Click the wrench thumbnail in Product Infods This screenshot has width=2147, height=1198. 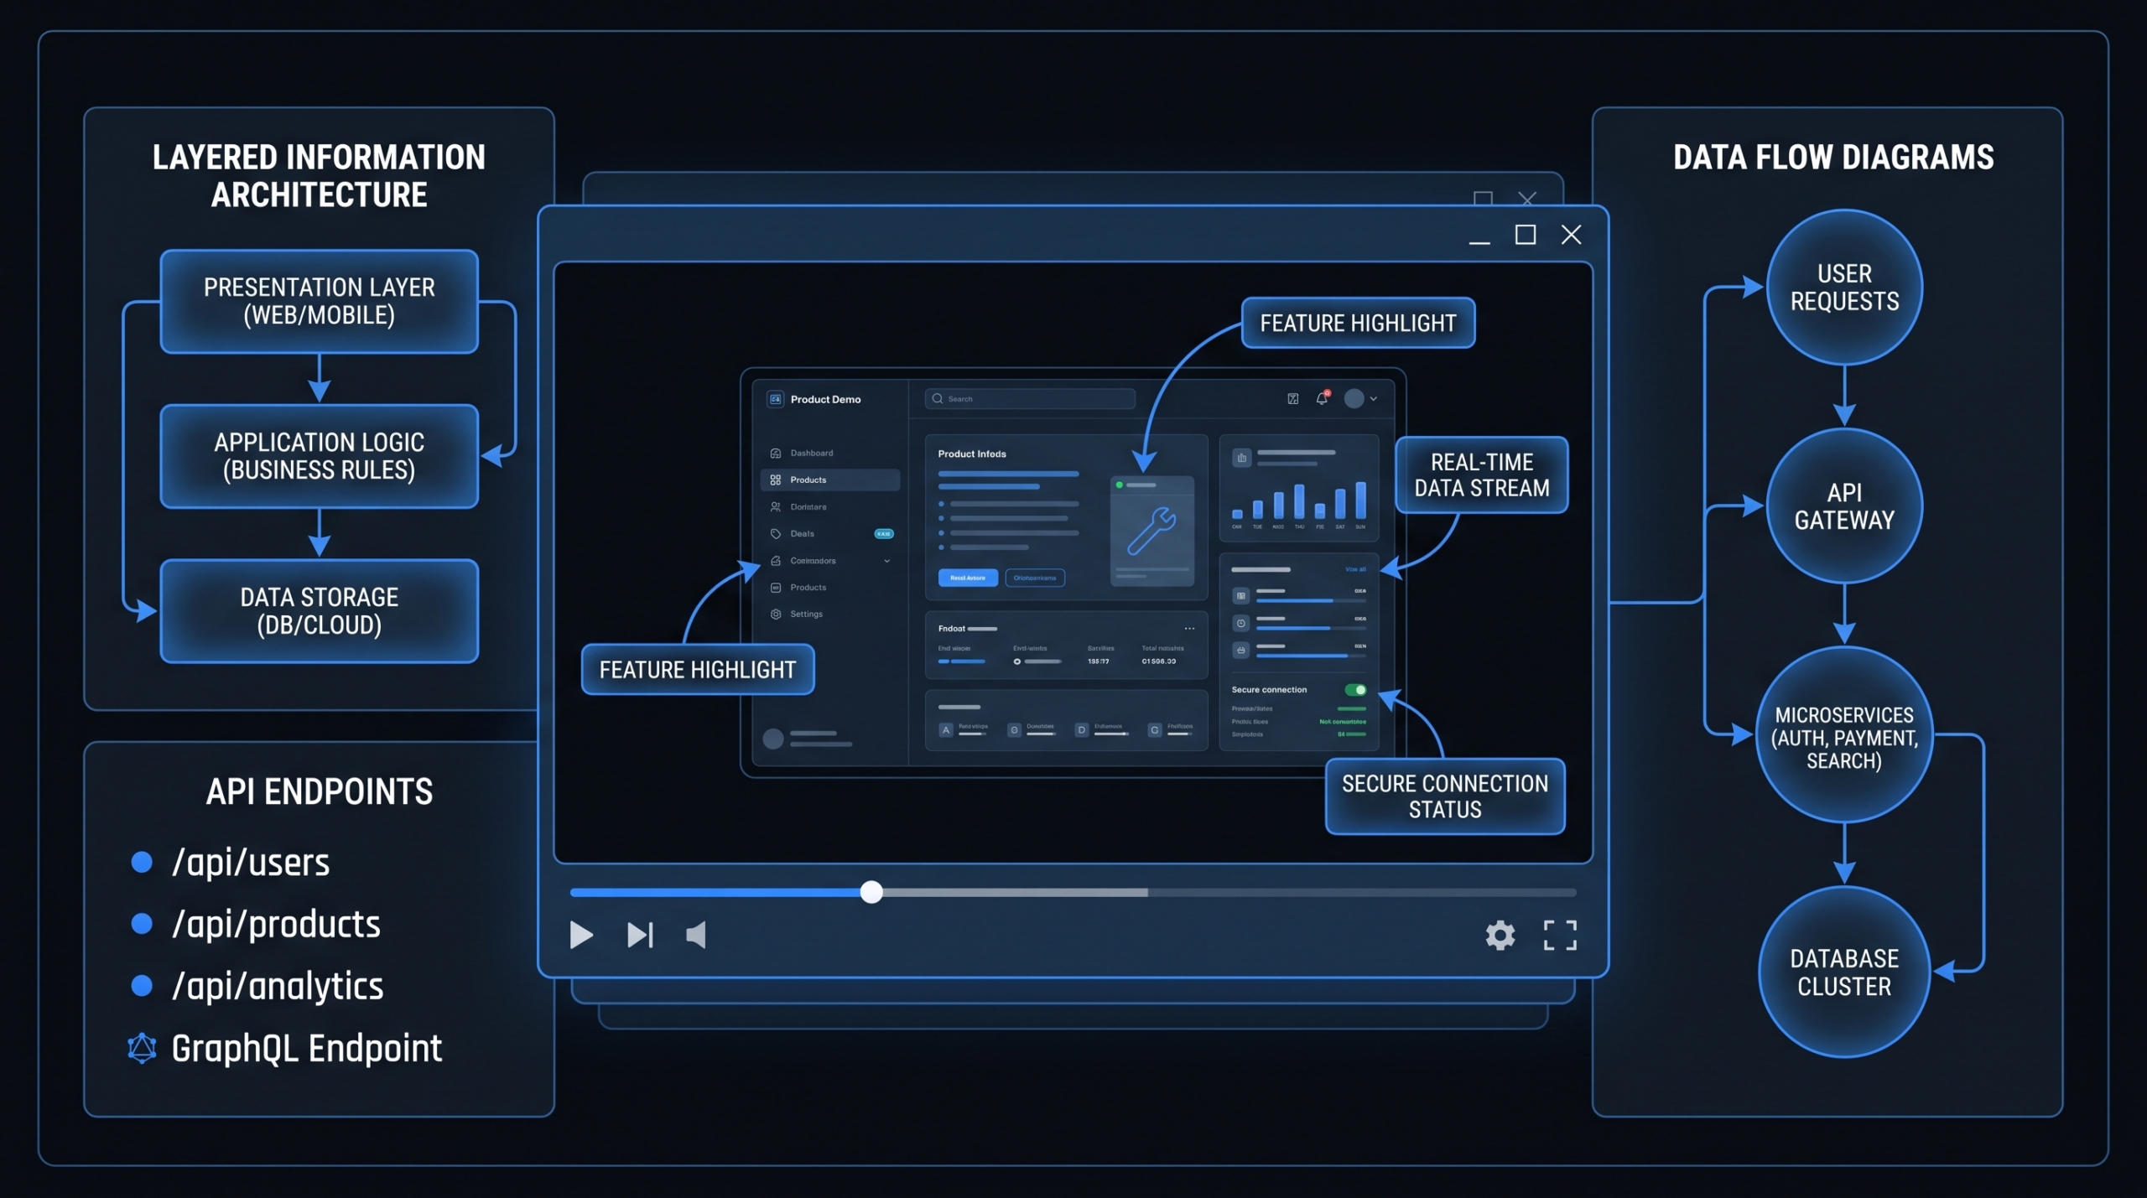[x=1152, y=531]
